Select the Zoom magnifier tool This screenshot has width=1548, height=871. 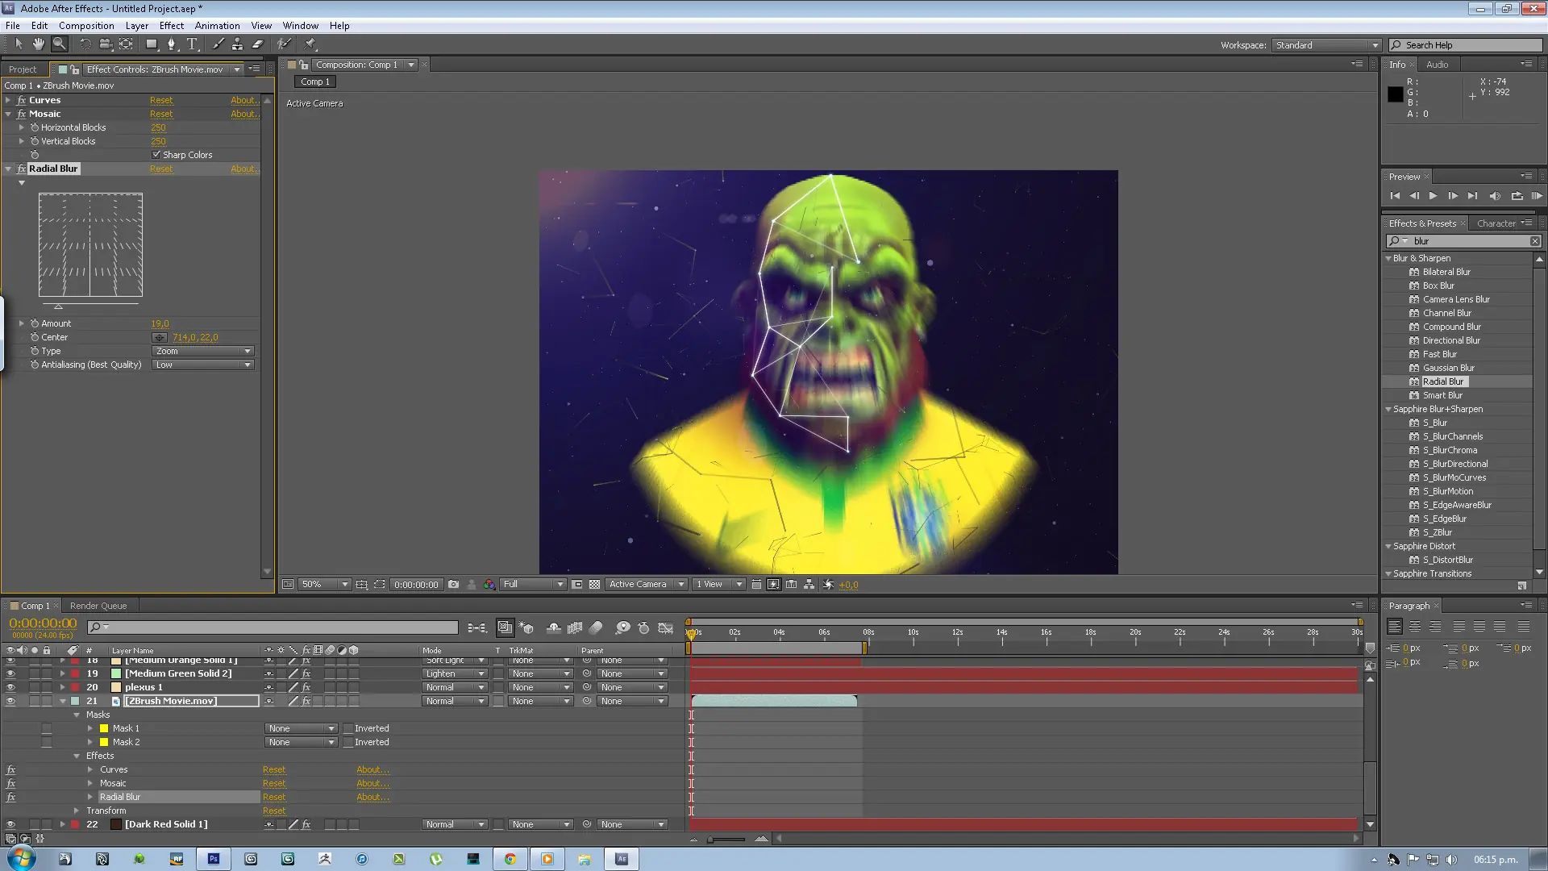[59, 44]
